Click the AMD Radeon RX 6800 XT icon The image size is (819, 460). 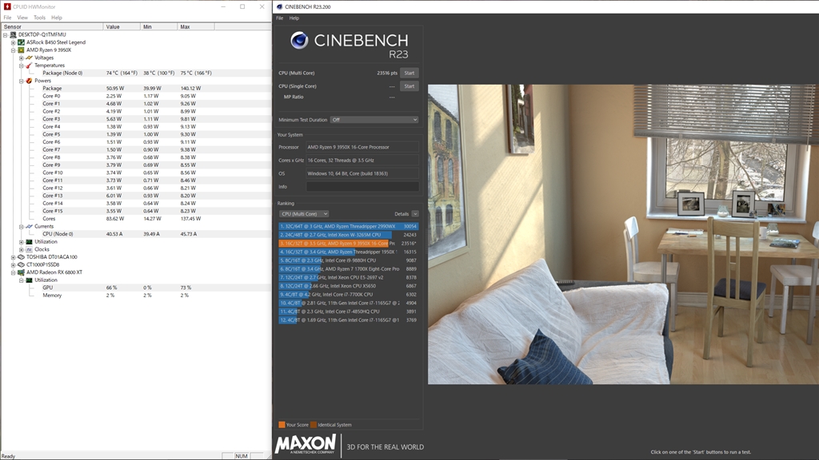[x=22, y=272]
